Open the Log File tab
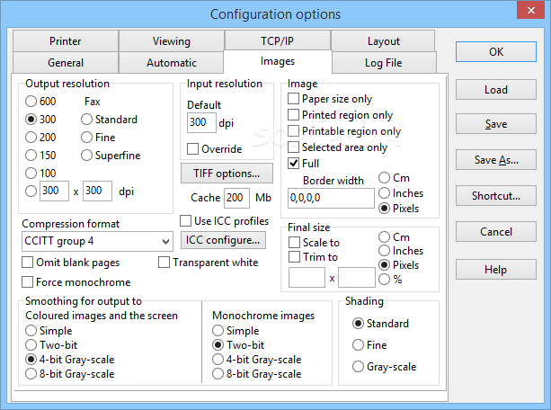This screenshot has width=551, height=410. coord(384,63)
